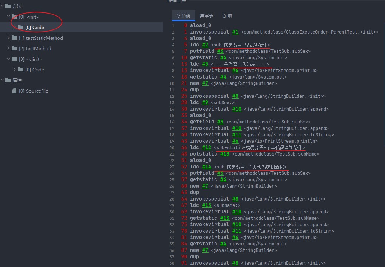Select the [1] testStaticMethod row
The height and width of the screenshot is (267, 385).
click(41, 38)
